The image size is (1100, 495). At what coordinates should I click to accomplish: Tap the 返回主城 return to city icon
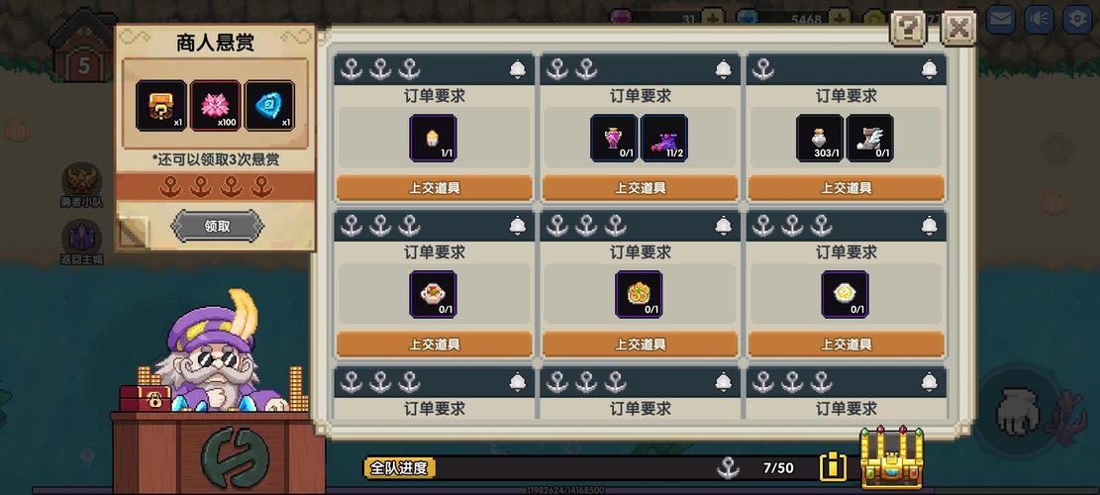[82, 242]
